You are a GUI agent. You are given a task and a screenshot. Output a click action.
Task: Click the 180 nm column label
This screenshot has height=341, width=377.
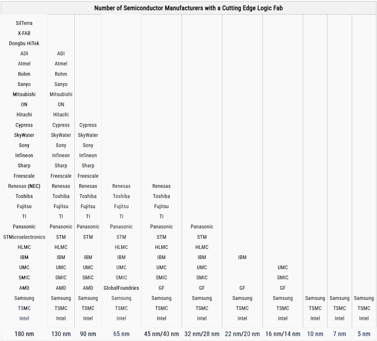(x=24, y=334)
